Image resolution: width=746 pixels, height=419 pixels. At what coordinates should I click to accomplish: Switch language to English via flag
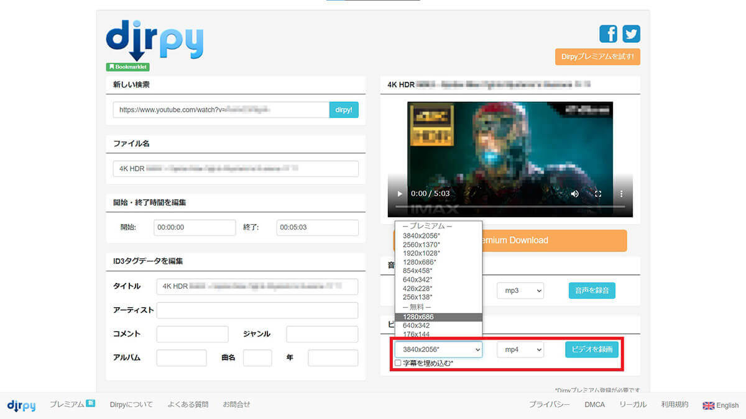[x=709, y=405]
